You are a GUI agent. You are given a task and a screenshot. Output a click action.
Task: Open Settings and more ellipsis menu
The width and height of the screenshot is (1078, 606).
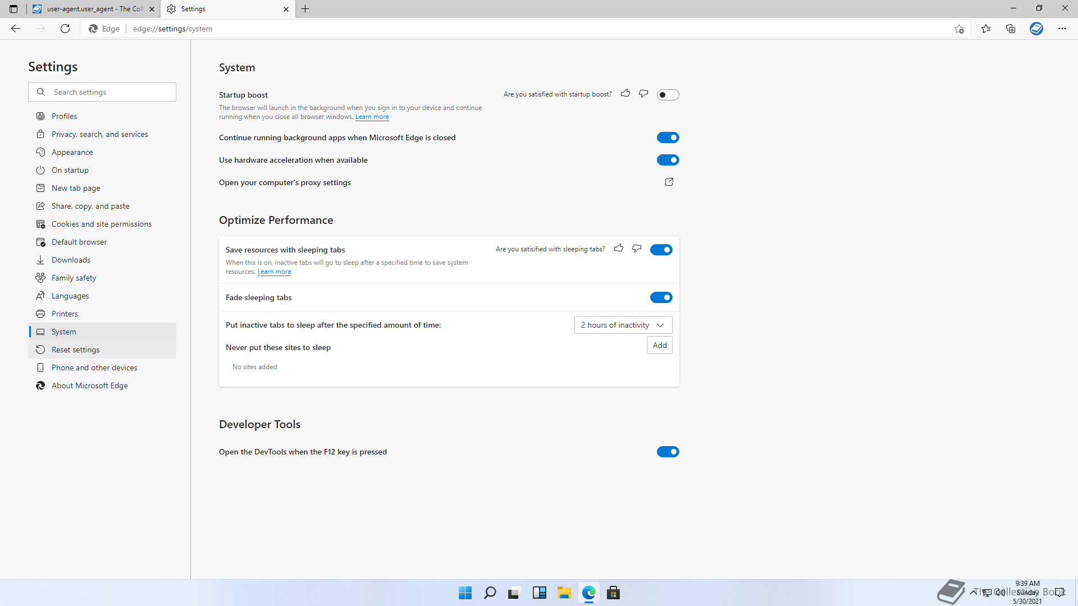pyautogui.click(x=1062, y=29)
